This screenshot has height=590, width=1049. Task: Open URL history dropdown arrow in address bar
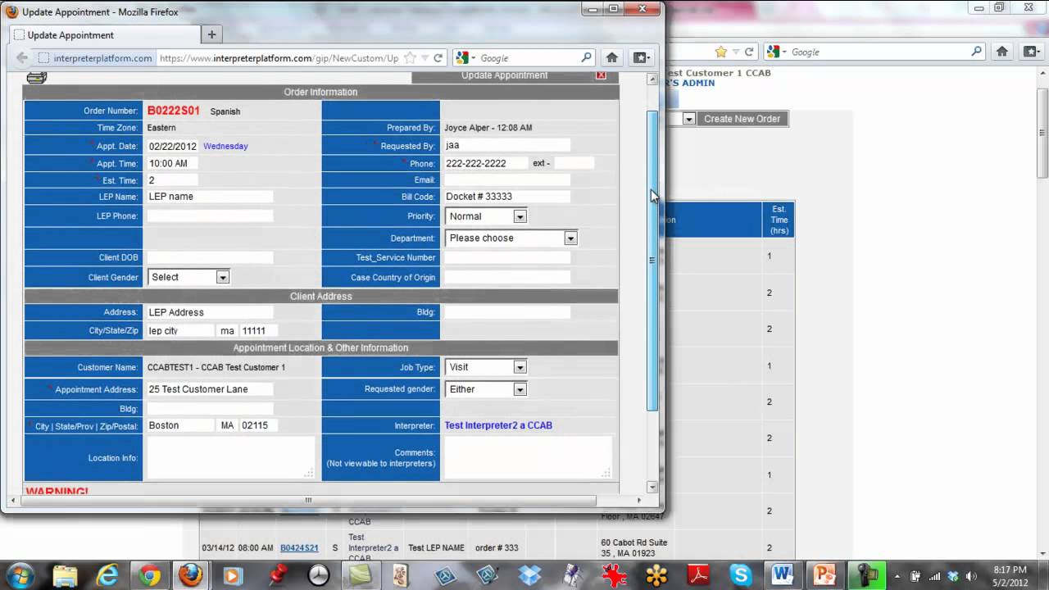425,58
